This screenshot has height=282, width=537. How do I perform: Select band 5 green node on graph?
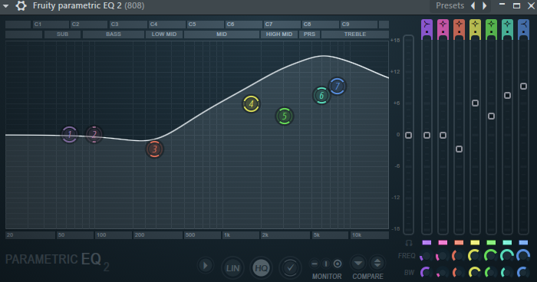pyautogui.click(x=285, y=116)
